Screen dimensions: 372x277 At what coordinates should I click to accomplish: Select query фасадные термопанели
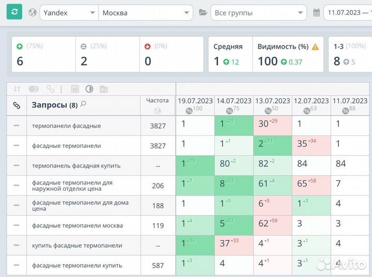pyautogui.click(x=67, y=146)
